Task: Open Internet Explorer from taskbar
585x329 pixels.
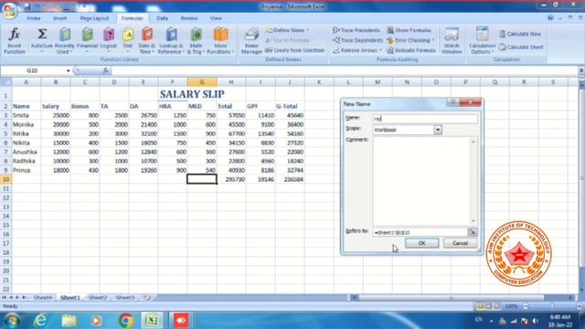Action: tap(40, 321)
